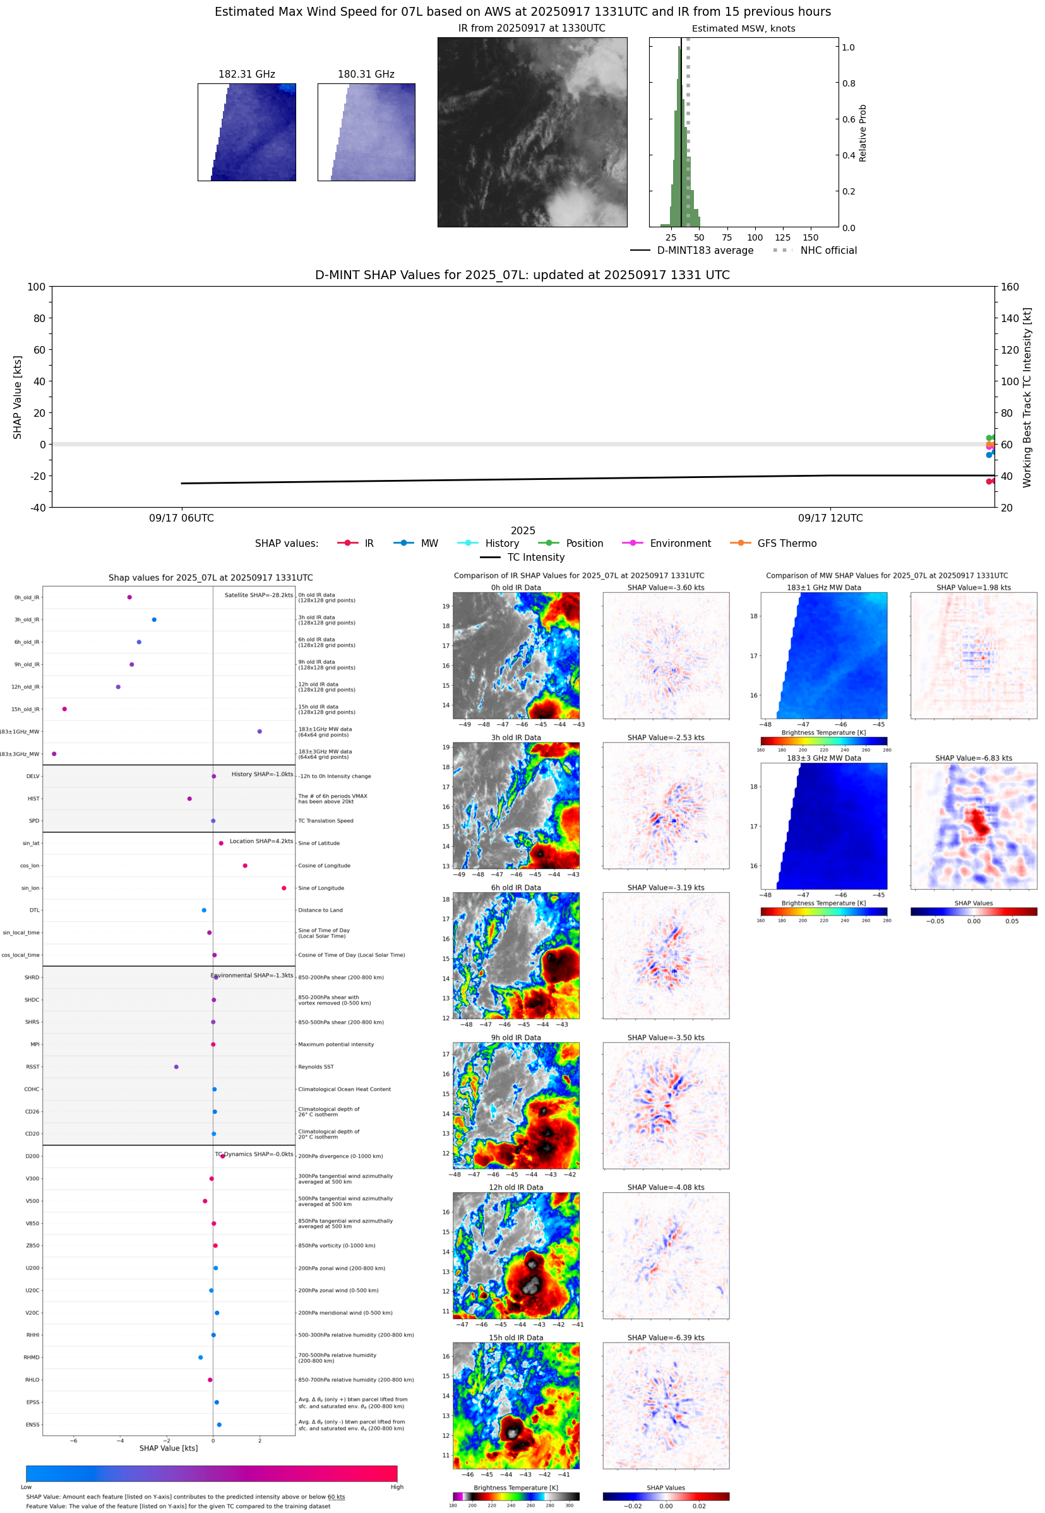Select the SHAP Value=-6.83 kts MW map
This screenshot has height=1513, width=1045.
(x=974, y=826)
